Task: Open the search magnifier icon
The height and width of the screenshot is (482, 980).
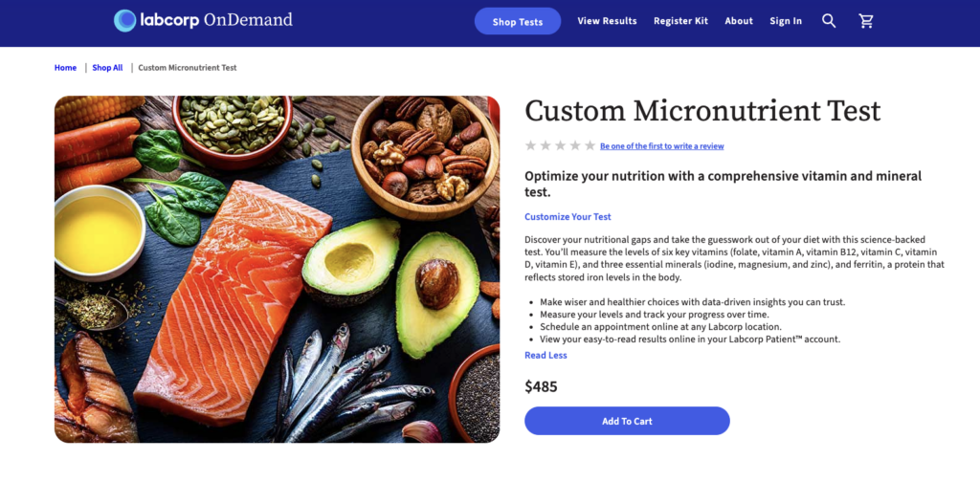Action: tap(829, 21)
